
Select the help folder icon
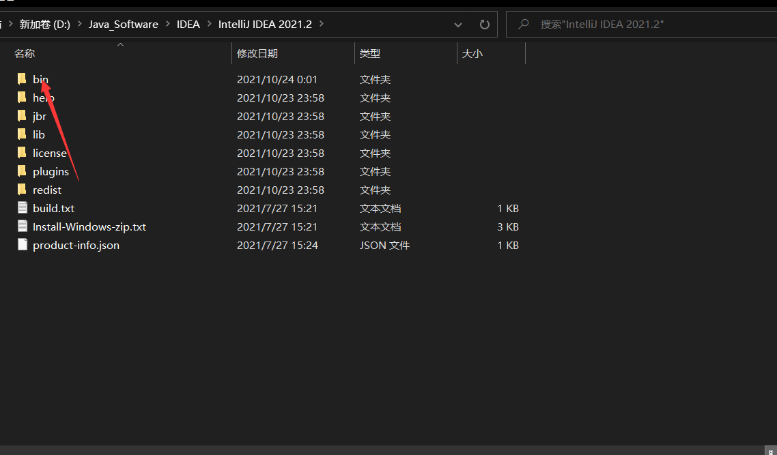[x=22, y=98]
